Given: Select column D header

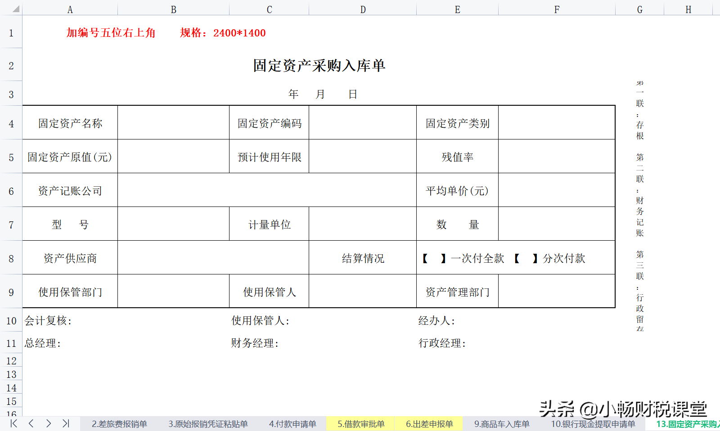Looking at the screenshot, I should 363,8.
